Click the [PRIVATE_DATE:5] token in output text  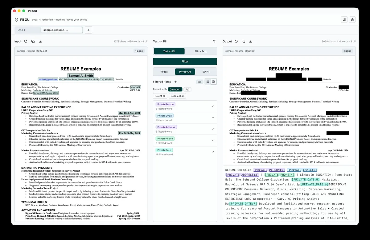click(306, 179)
